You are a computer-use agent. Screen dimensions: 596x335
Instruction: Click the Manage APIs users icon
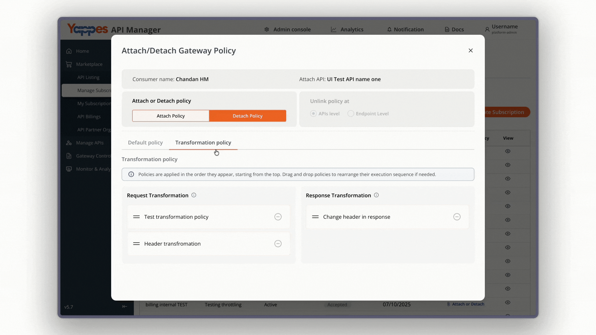pyautogui.click(x=69, y=143)
